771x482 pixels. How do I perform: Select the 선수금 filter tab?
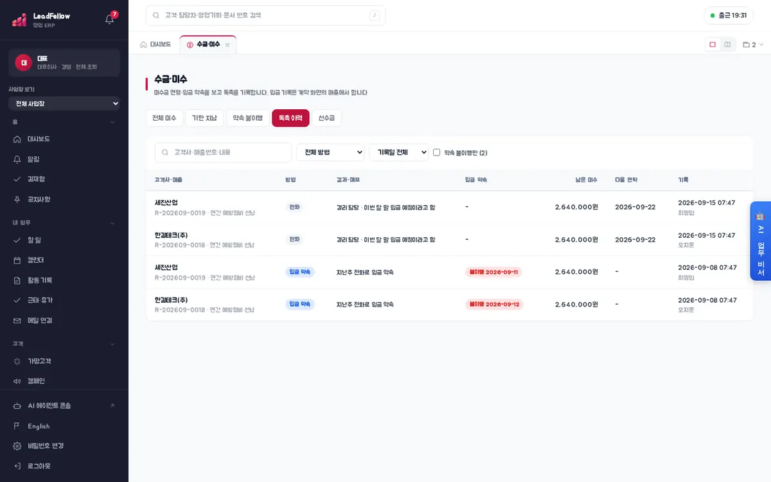coord(326,118)
